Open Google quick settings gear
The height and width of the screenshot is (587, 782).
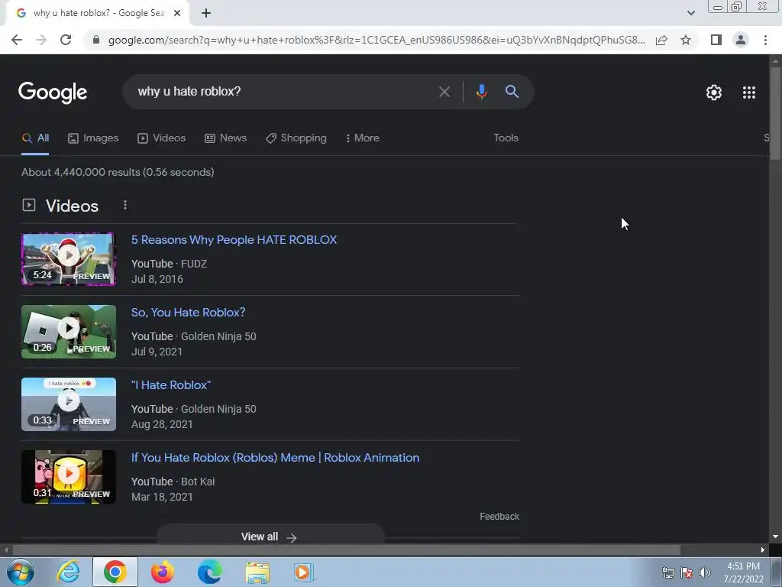click(x=714, y=92)
